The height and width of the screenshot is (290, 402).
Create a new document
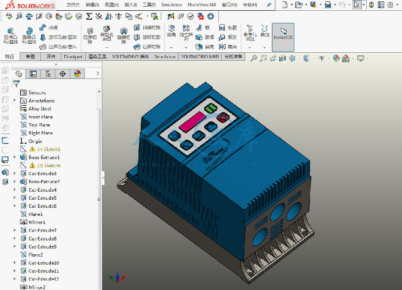pyautogui.click(x=285, y=4)
